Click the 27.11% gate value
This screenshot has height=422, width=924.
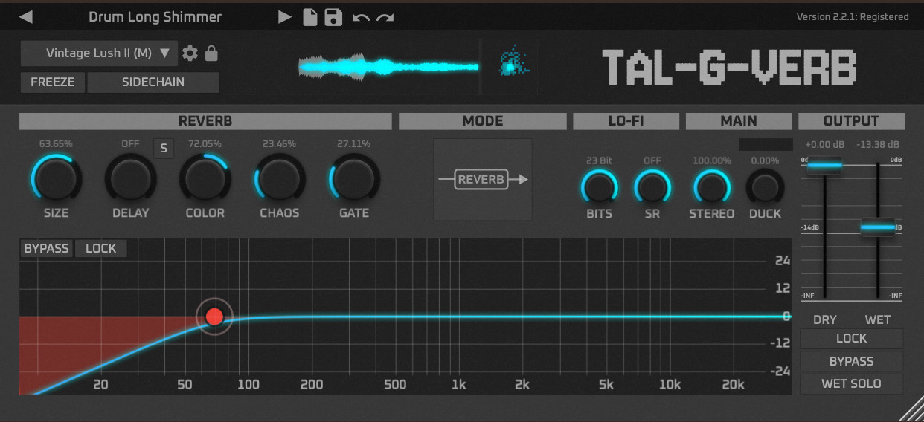pos(353,143)
